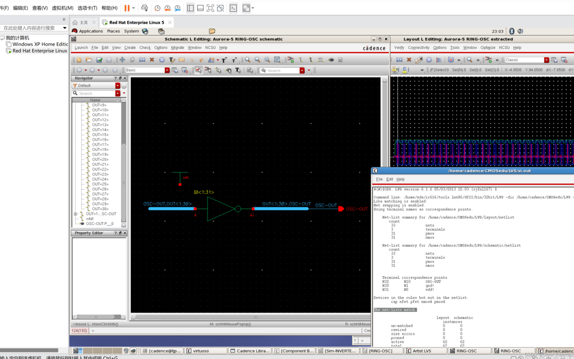Click the info Properties icon in Layout window
Screen dimensions: 574x359
tap(429, 60)
